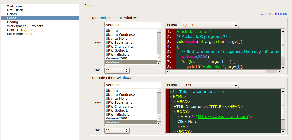The image size is (292, 140).
Task: Focus the Non-Unicode font name field
Action: point(133,25)
